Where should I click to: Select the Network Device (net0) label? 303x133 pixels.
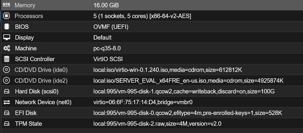click(x=43, y=102)
